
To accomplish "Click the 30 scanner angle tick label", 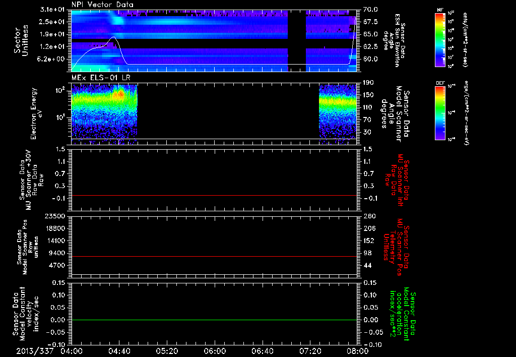I will tap(367, 132).
